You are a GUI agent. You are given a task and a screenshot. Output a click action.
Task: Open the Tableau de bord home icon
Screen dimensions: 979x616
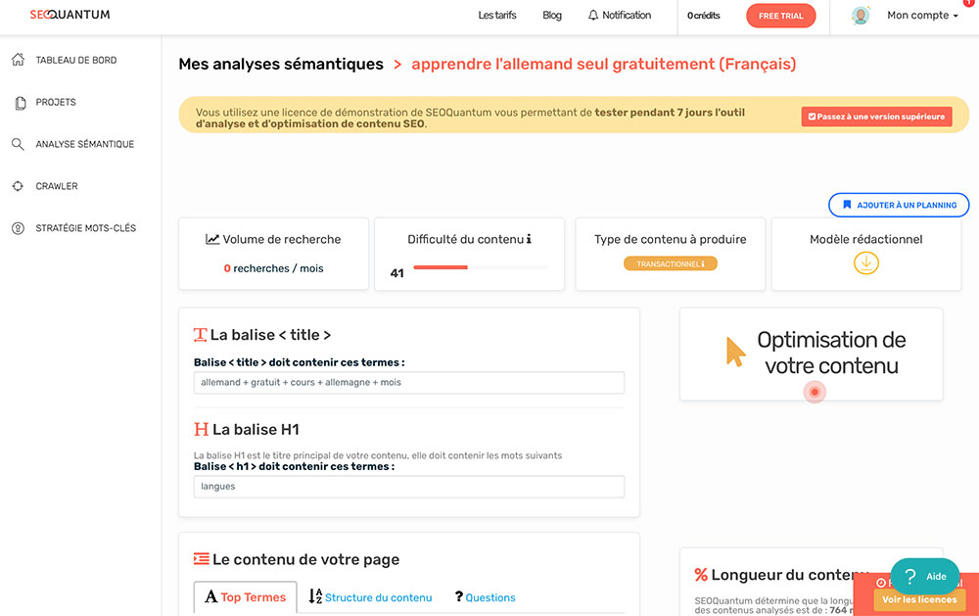coord(18,60)
